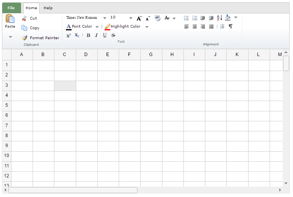Click the Cut scissors icon
The height and width of the screenshot is (197, 293).
tap(25, 18)
